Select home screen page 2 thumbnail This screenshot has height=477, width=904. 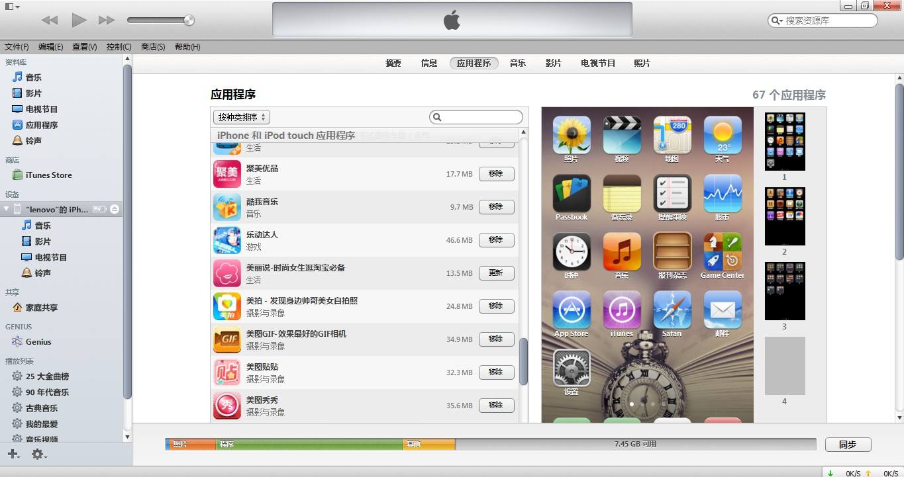(785, 216)
